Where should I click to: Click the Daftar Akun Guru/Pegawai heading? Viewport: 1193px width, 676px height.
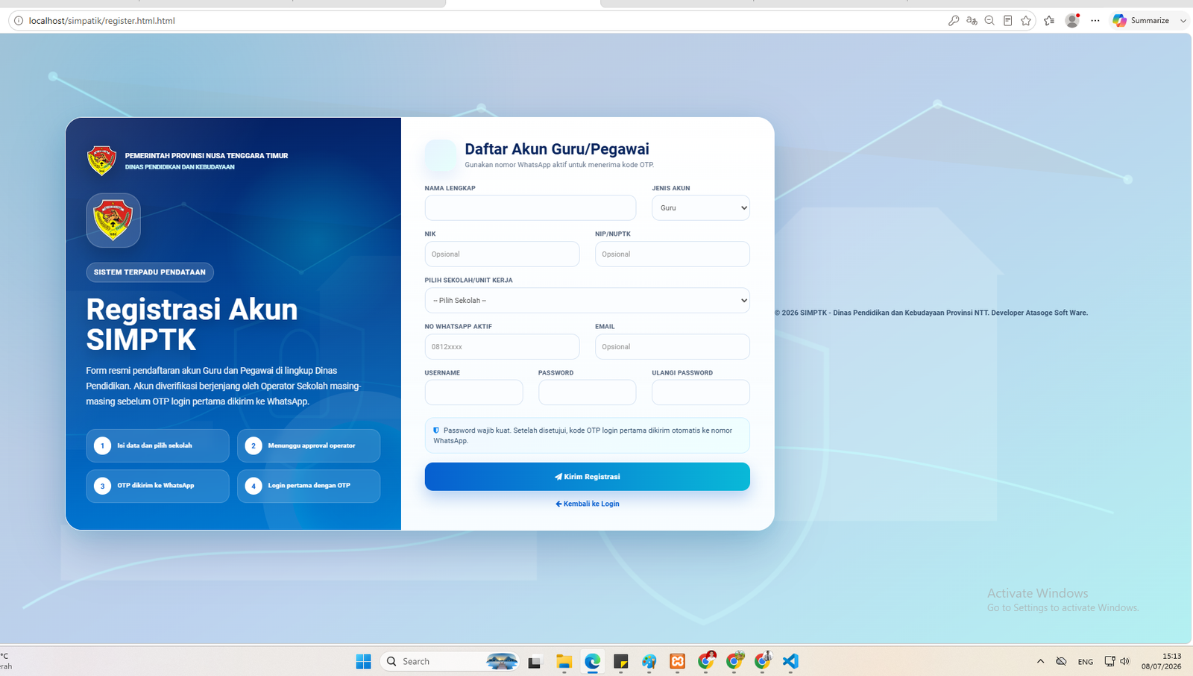557,149
